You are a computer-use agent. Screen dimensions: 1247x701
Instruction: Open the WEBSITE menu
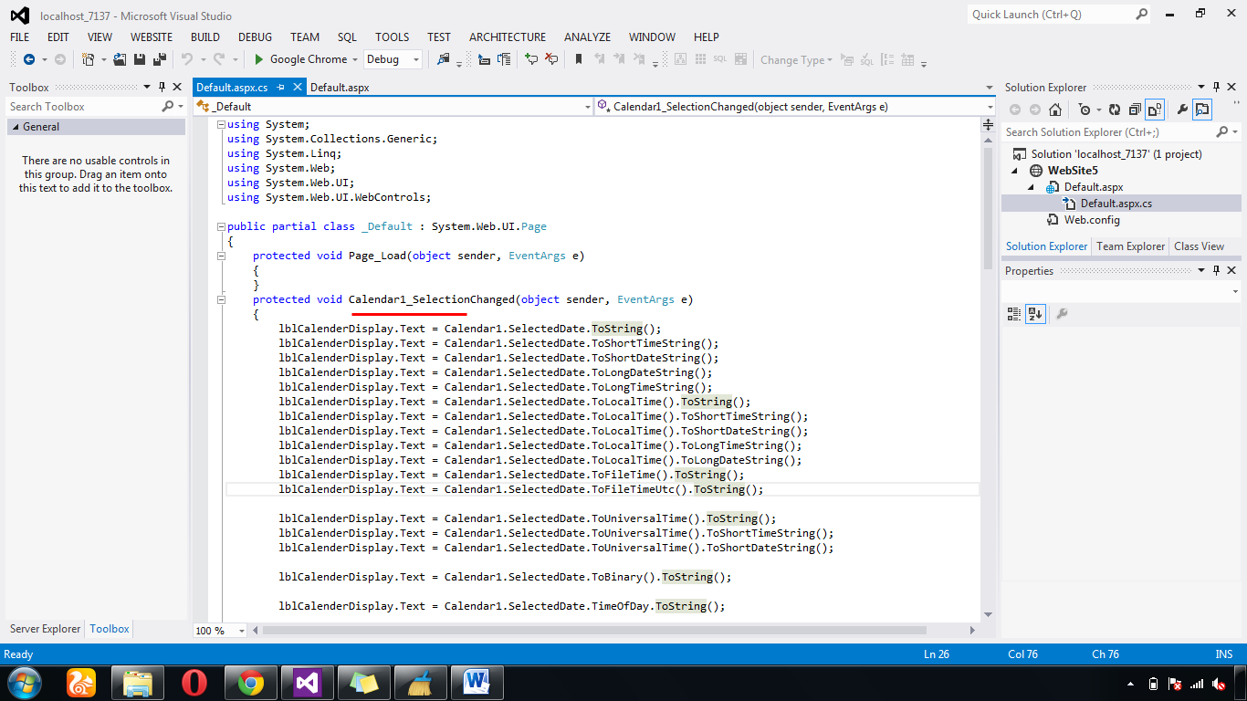[x=151, y=37]
